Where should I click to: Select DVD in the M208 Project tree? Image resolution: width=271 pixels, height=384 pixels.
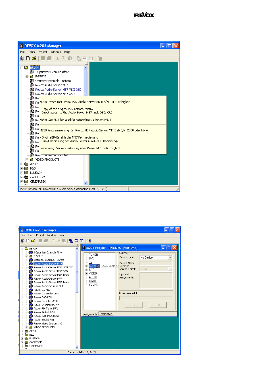(x=91, y=259)
